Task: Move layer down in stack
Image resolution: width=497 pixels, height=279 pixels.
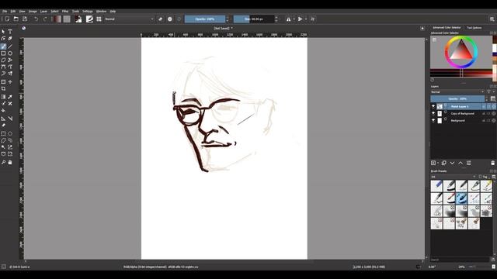Action: tap(452, 163)
